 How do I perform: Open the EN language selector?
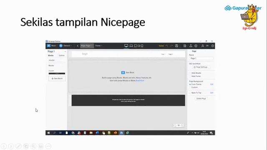[207, 46]
